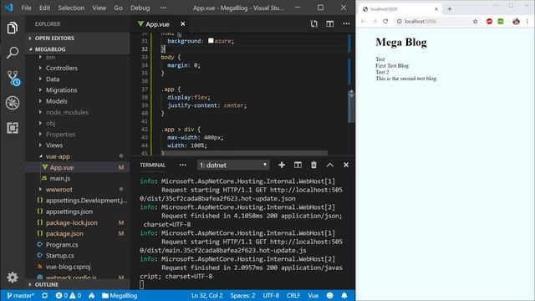Change indentation via Spaces: 2

(242, 295)
